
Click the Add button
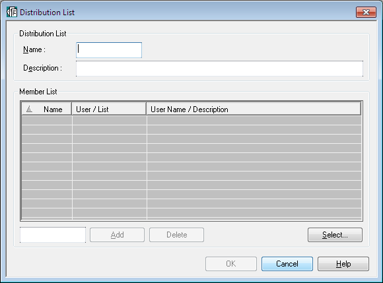pyautogui.click(x=118, y=235)
